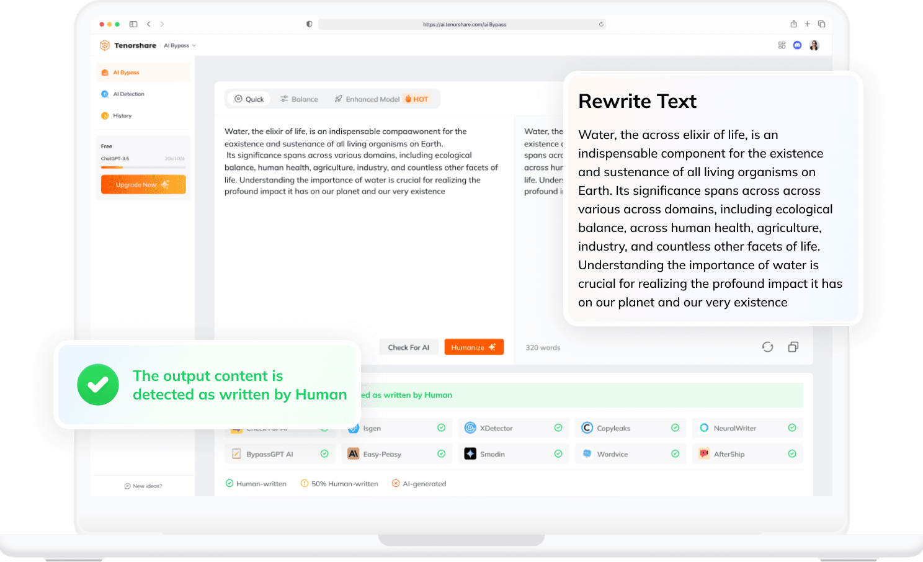Click the privacy shield icon
Image resolution: width=923 pixels, height=562 pixels.
(x=310, y=24)
